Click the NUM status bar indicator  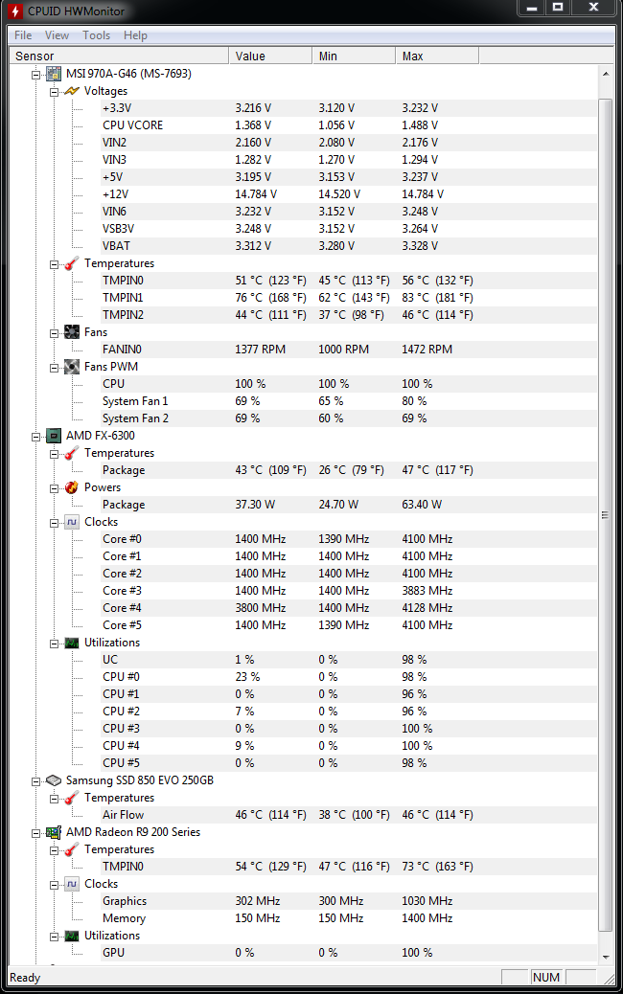(546, 978)
